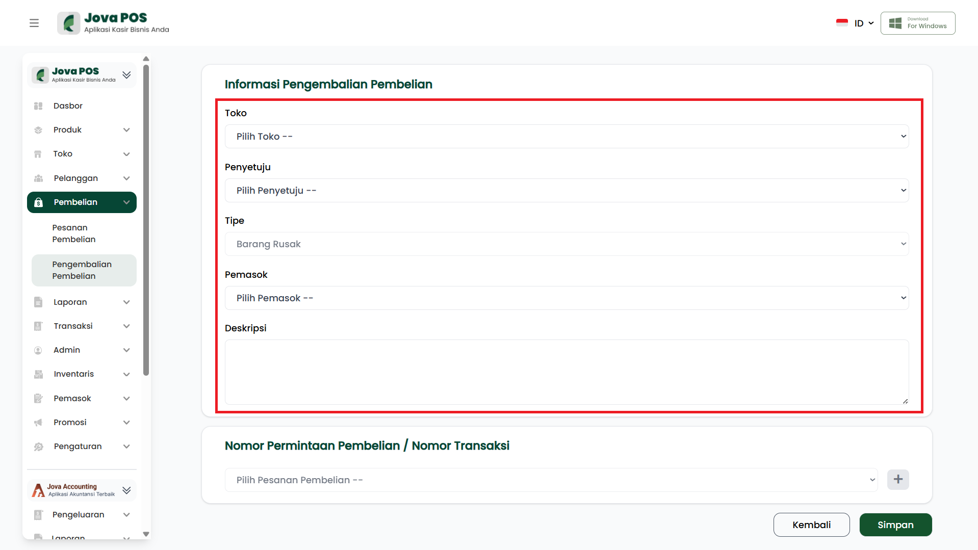Click the Pengaturan settings icon

pyautogui.click(x=38, y=447)
